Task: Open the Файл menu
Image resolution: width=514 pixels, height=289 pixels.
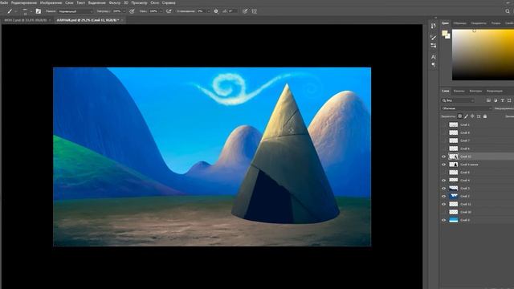Action: point(4,2)
